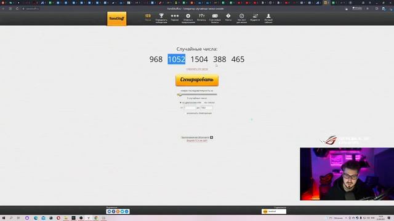Click the range start input field
Image resolution: width=394 pixels, height=221 pixels.
[x=190, y=108]
